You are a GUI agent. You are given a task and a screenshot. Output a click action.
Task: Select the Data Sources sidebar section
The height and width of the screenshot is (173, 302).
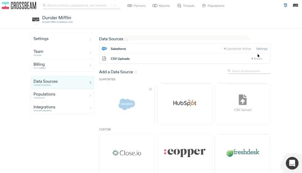(62, 83)
